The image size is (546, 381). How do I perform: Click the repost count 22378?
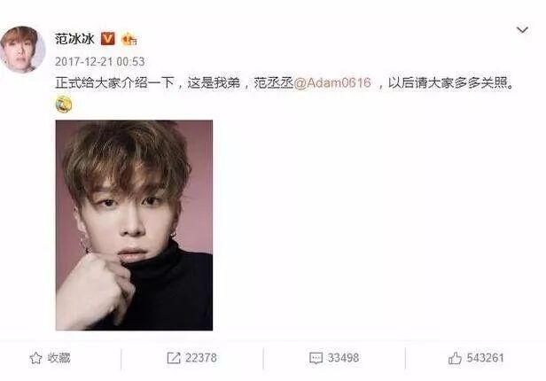coord(201,358)
